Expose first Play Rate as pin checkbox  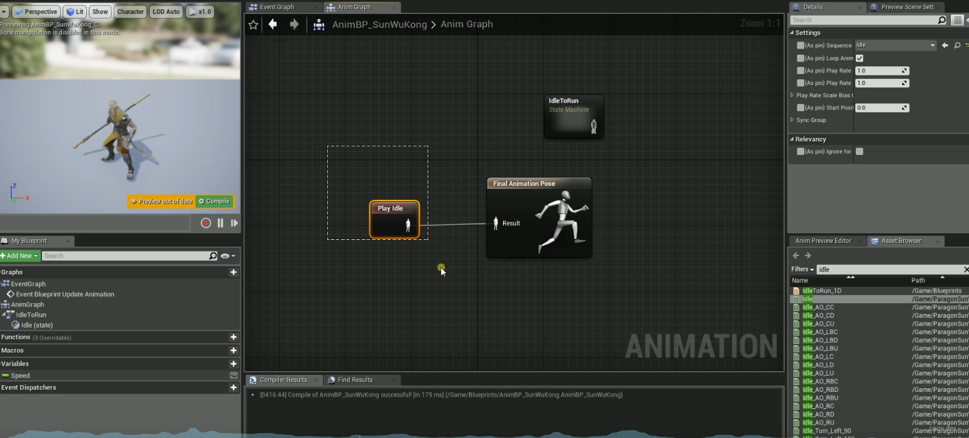(x=801, y=70)
